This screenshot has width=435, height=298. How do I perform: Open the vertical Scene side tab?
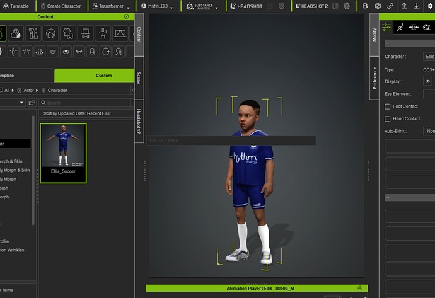click(x=139, y=78)
